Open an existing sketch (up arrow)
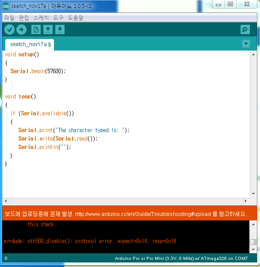260x267 pixels. [48, 30]
